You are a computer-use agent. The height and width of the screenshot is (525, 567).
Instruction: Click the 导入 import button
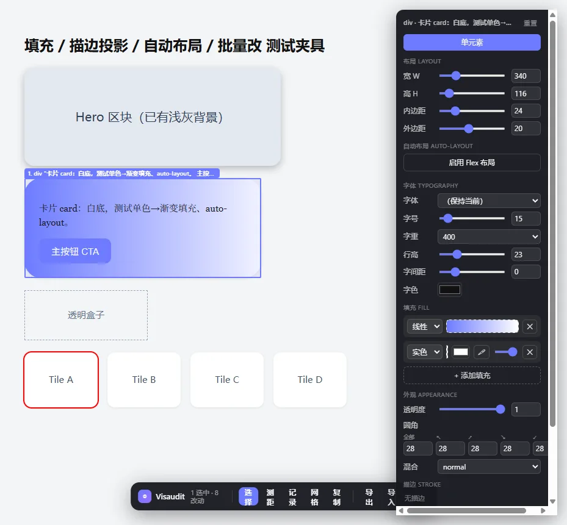pyautogui.click(x=391, y=497)
